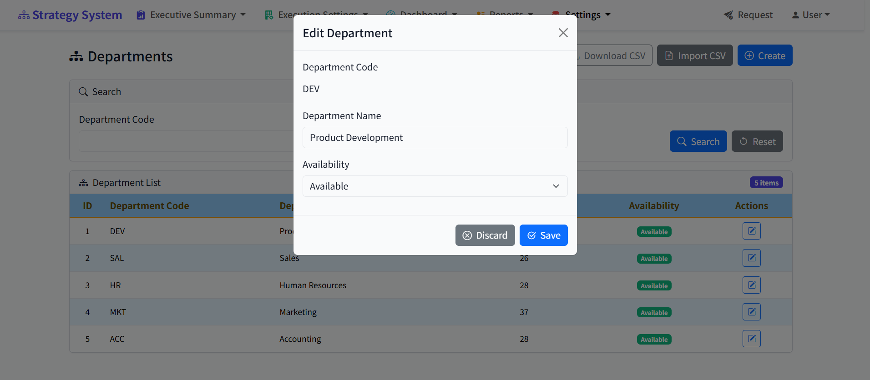This screenshot has height=380, width=870.
Task: Click the HR code cell
Action: pos(115,285)
